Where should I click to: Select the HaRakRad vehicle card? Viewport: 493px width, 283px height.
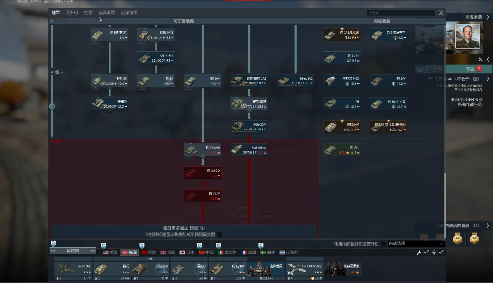pos(249,149)
